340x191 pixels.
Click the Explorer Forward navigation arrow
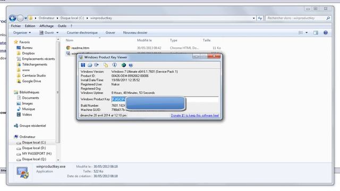(20, 18)
